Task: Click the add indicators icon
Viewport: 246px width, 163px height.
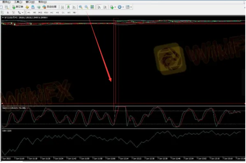Action: pyautogui.click(x=112, y=7)
